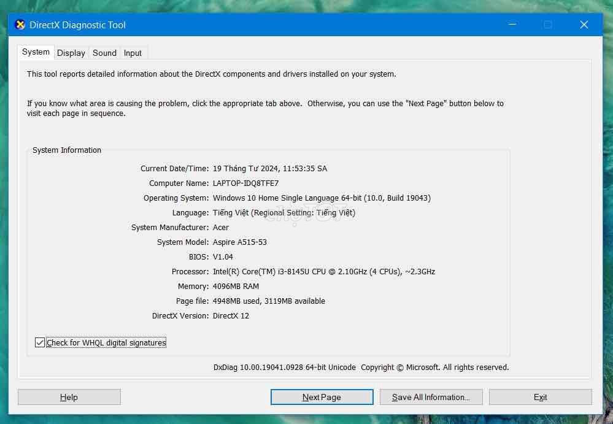The width and height of the screenshot is (613, 424).
Task: Click the System Information group label
Action: click(67, 150)
